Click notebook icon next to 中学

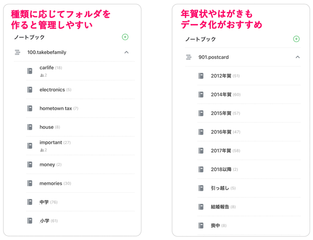pos(30,202)
